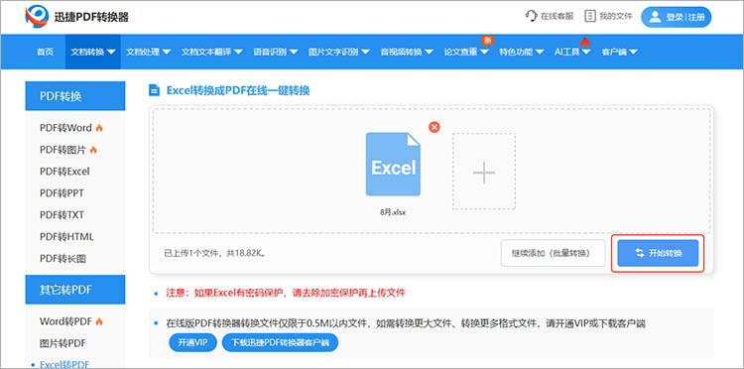Open the 在线客服 link
Image resolution: width=744 pixels, height=369 pixels.
[549, 16]
